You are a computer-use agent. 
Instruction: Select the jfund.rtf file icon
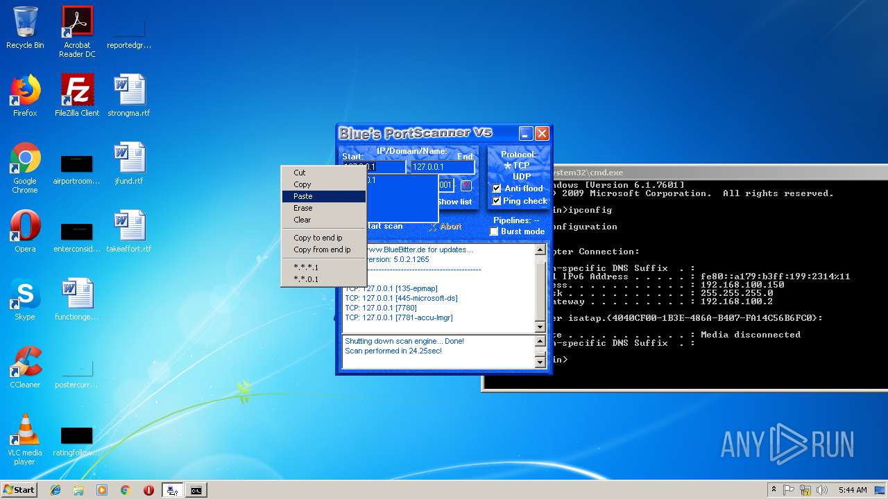129,164
